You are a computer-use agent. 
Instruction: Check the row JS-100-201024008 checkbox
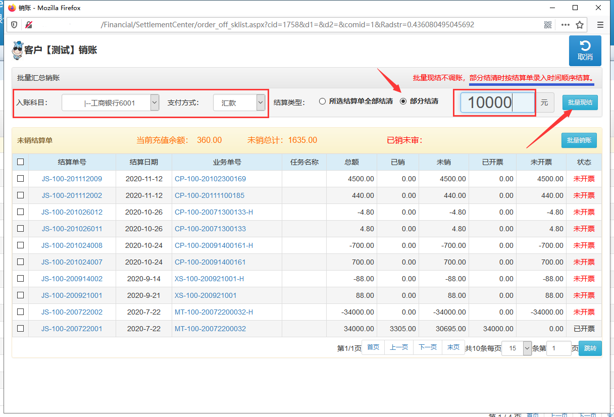point(20,245)
